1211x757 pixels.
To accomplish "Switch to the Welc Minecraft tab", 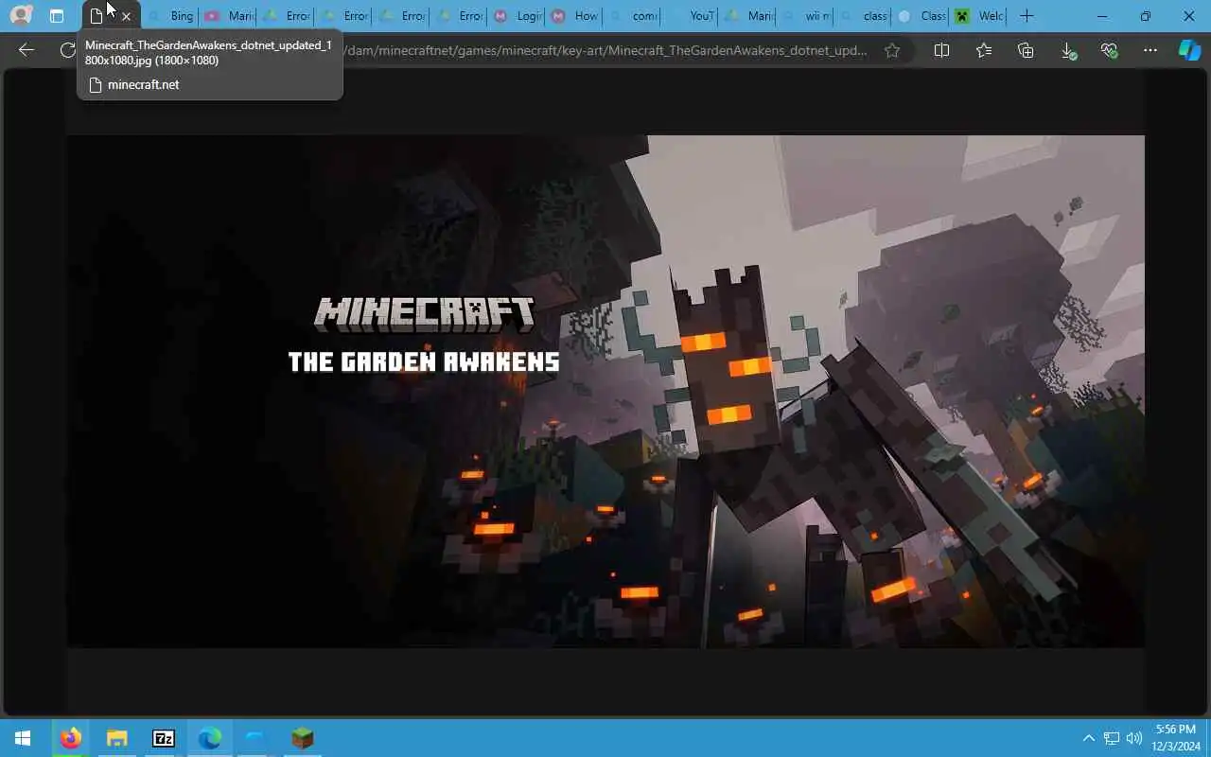I will coord(978,16).
